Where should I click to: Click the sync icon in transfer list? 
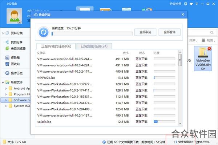44,32
